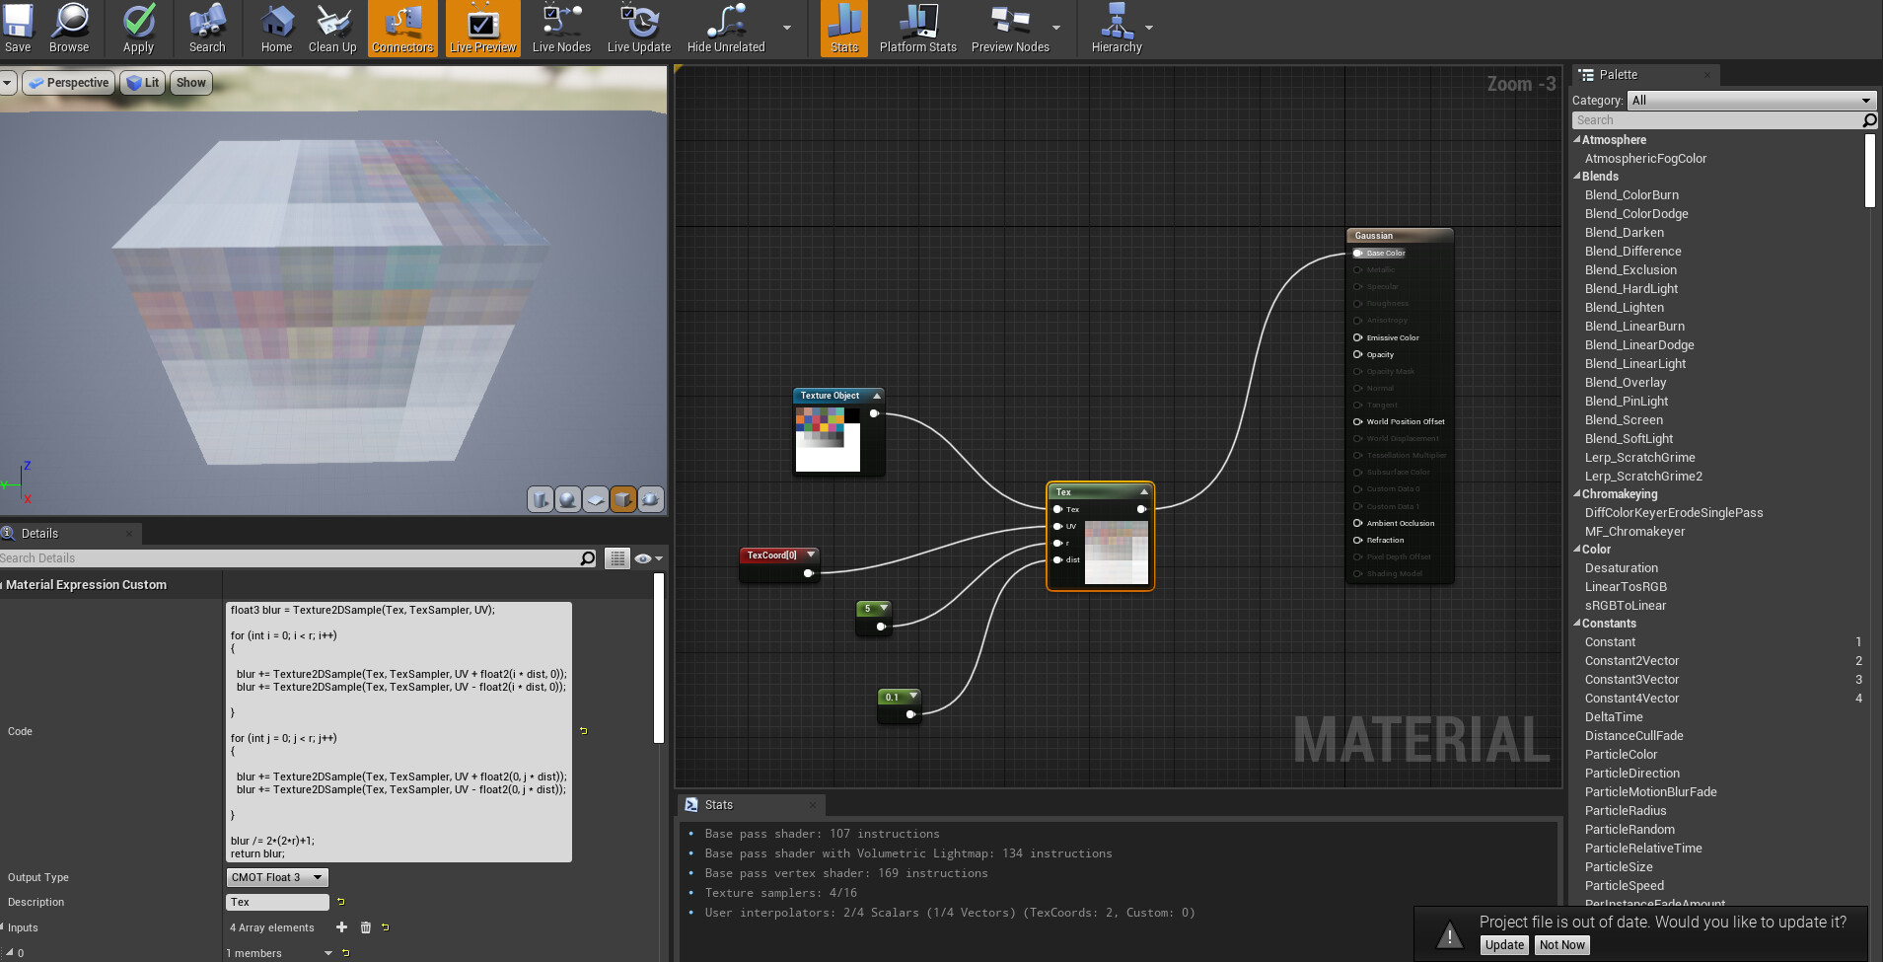Select the Details panel tab
1883x962 pixels.
click(39, 534)
